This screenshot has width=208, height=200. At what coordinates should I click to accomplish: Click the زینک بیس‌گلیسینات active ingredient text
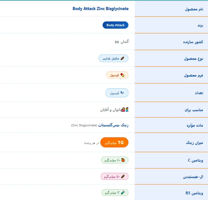click(x=113, y=125)
